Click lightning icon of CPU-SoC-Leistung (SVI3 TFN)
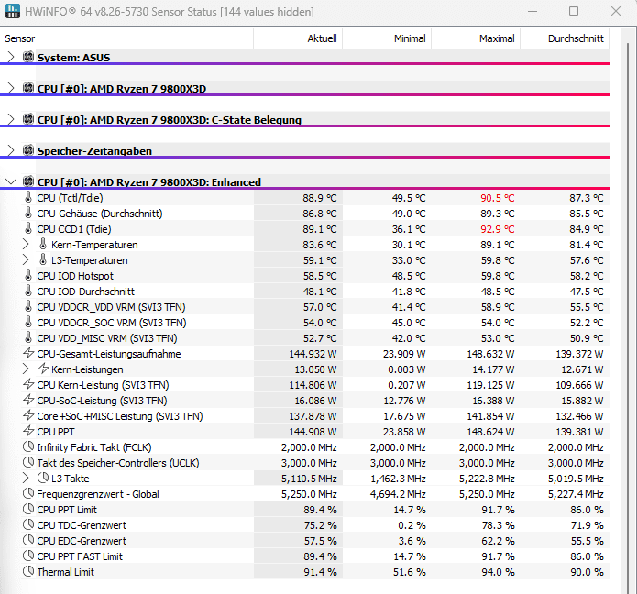Screen dimensions: 637x594 coord(28,400)
